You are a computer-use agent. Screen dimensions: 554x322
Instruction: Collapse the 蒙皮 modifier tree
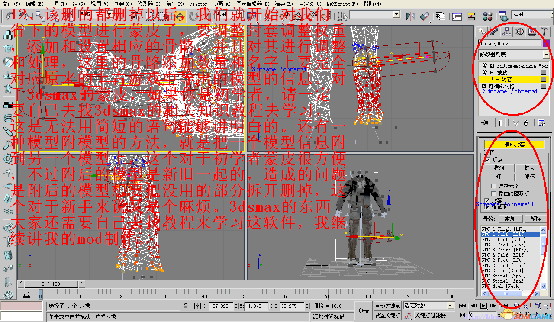[x=492, y=73]
